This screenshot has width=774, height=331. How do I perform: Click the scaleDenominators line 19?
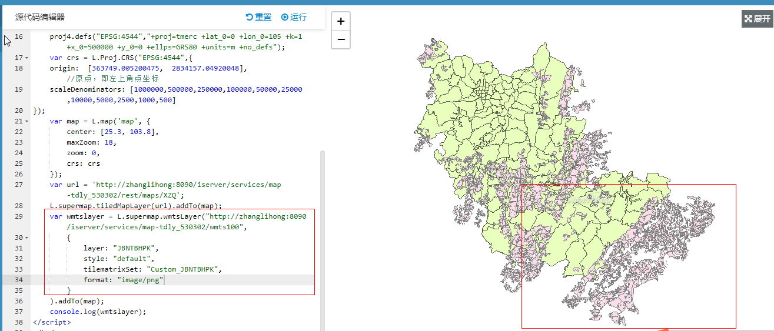pyautogui.click(x=176, y=95)
